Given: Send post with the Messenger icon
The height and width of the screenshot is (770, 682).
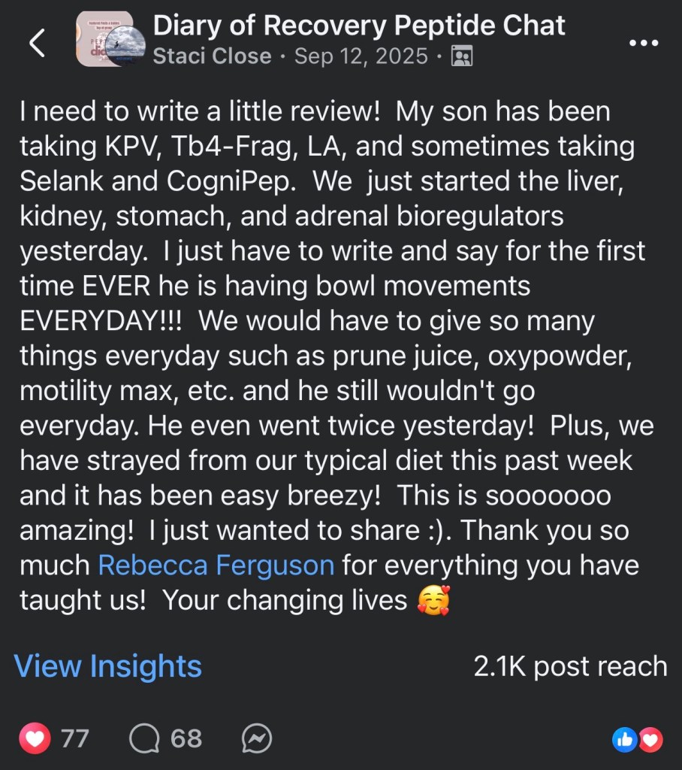Looking at the screenshot, I should (x=257, y=739).
